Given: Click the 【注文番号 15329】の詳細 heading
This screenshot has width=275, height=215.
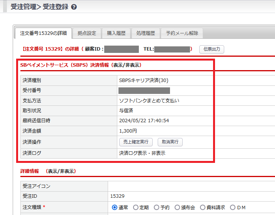Looking at the screenshot, I should pyautogui.click(x=50, y=49).
